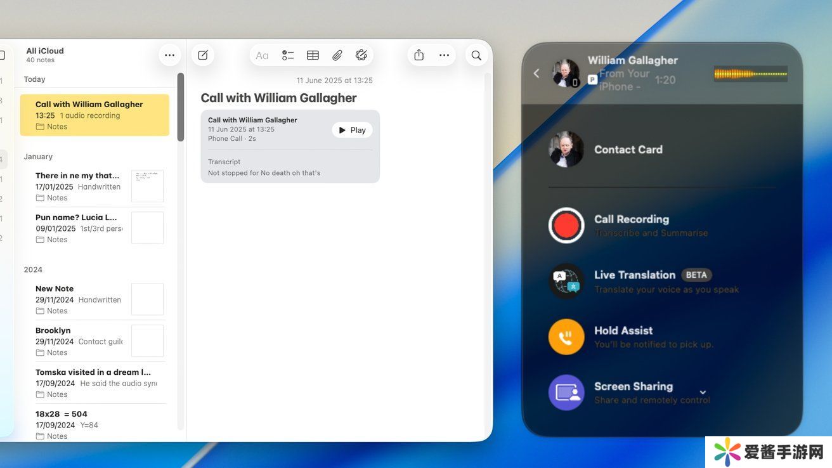Play the call audio recording
Screen dimensions: 832x468
352,130
